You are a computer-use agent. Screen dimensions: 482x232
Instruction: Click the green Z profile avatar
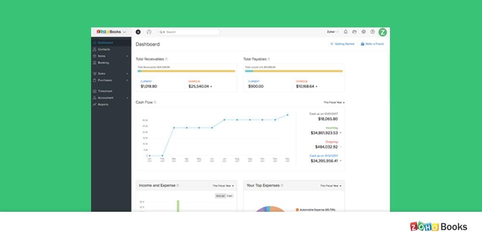pos(383,32)
